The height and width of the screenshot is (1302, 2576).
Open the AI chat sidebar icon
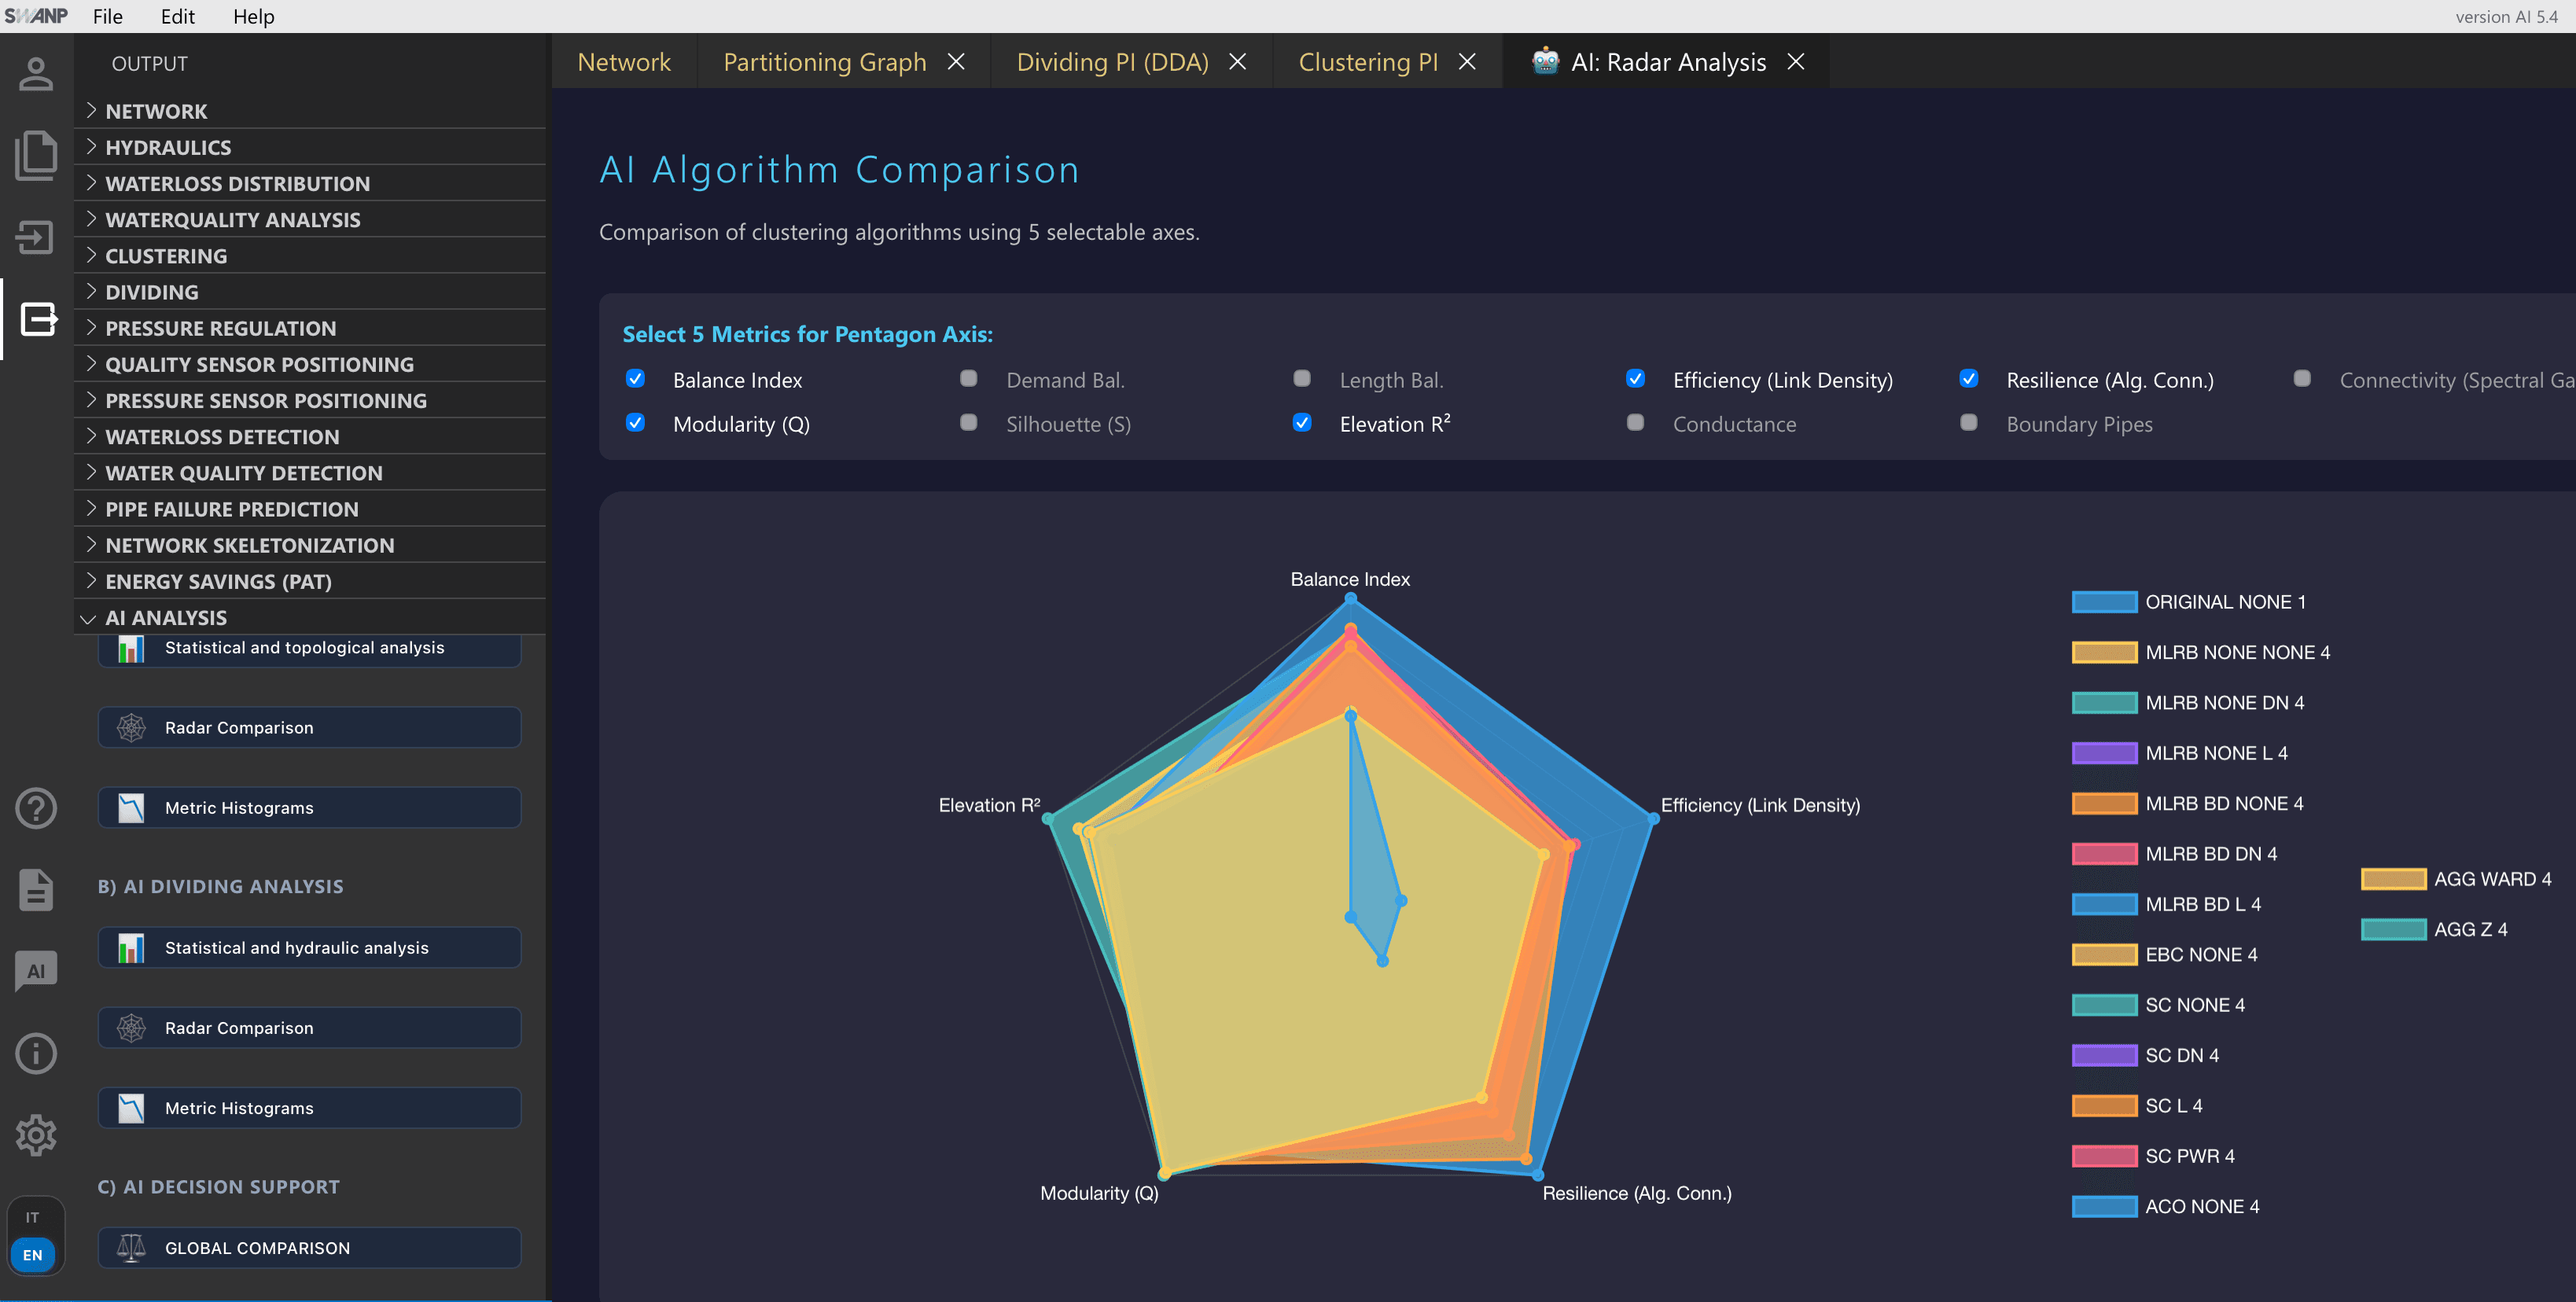[x=36, y=970]
